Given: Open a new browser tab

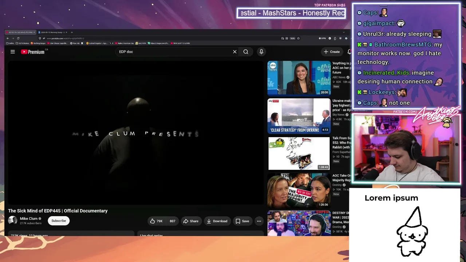Looking at the screenshot, I should 72,32.
